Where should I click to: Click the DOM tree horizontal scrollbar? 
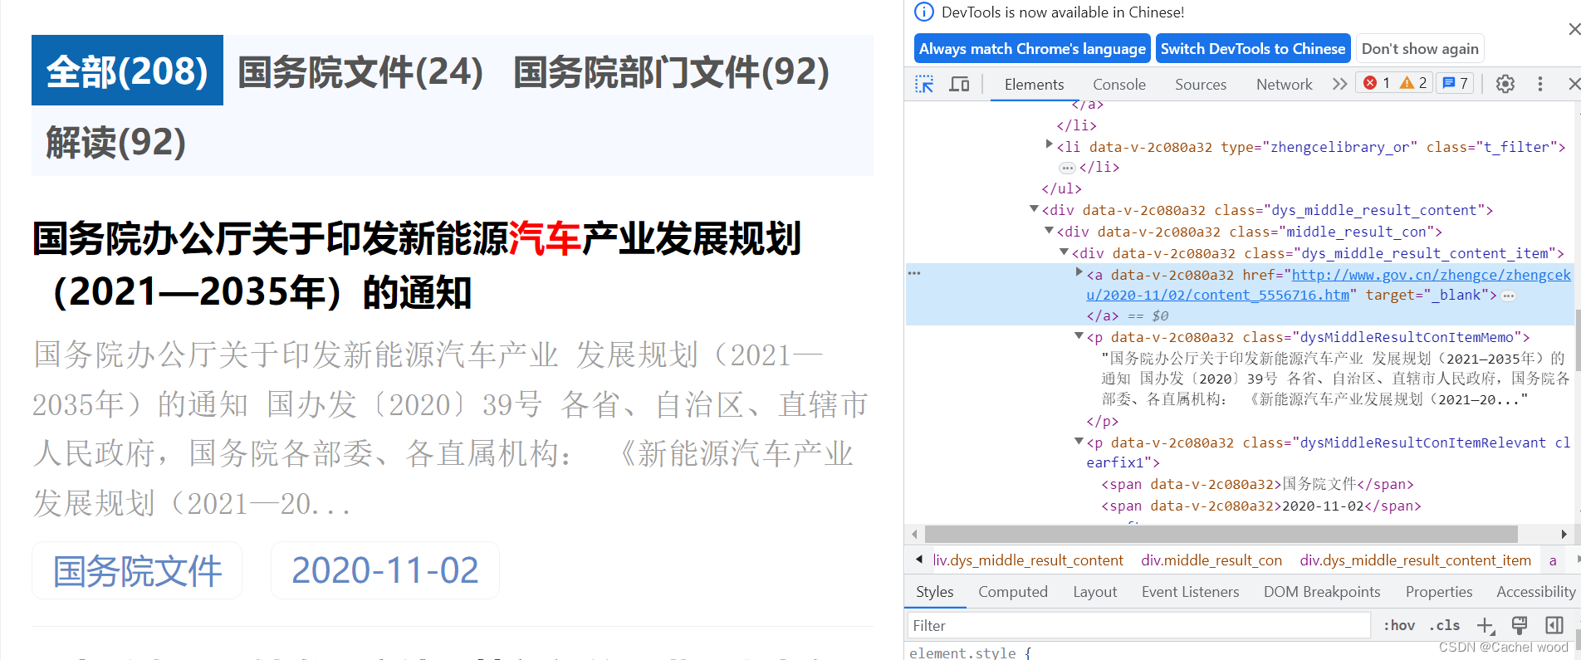(x=1221, y=534)
